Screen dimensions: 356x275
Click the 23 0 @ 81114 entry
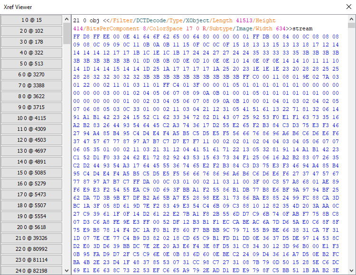(x=31, y=260)
